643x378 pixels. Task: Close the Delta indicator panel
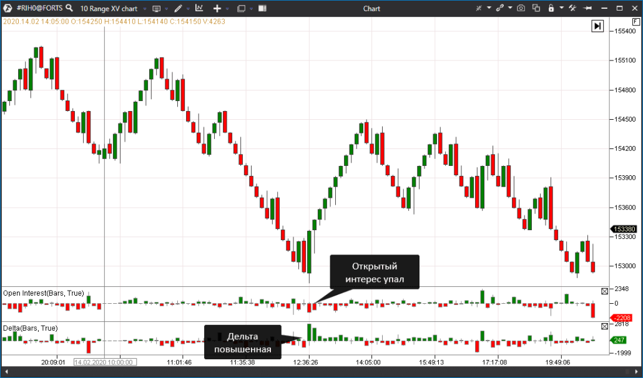[604, 326]
